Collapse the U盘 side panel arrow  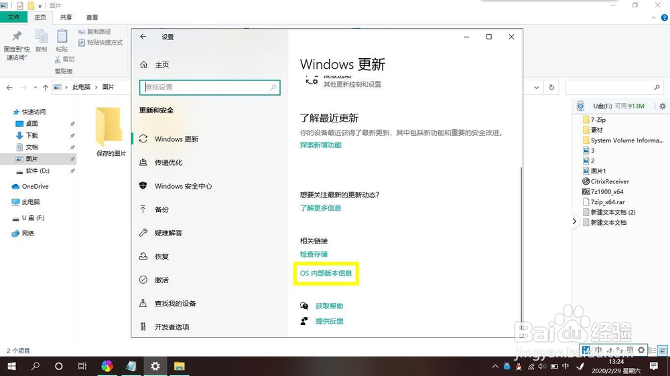[x=574, y=221]
